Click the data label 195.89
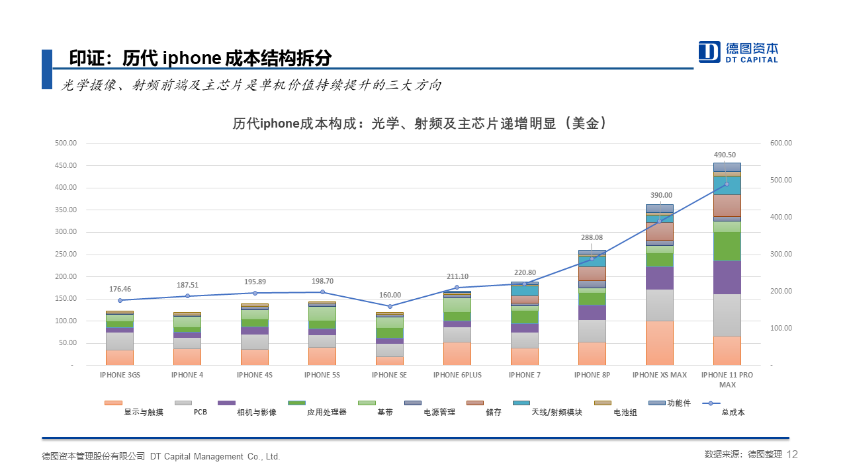The height and width of the screenshot is (476, 847). pos(255,282)
